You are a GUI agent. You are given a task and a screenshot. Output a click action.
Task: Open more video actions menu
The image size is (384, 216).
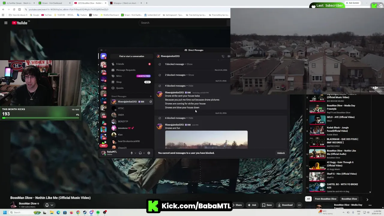(x=299, y=205)
